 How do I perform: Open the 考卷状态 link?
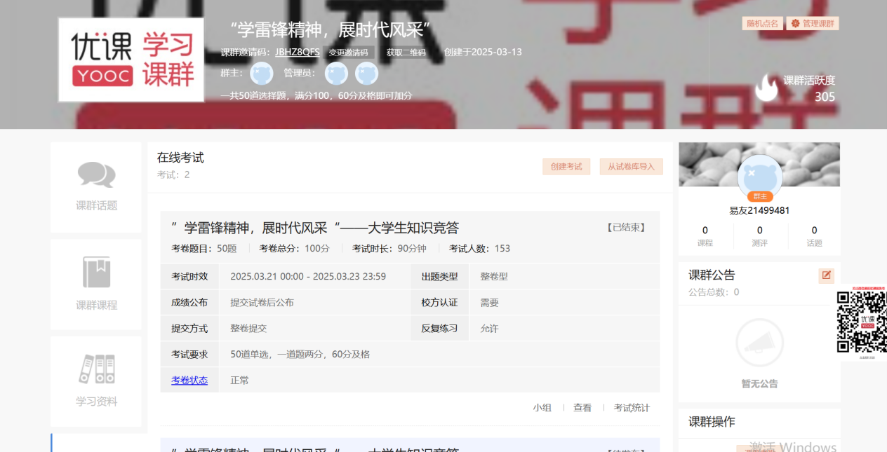(189, 380)
